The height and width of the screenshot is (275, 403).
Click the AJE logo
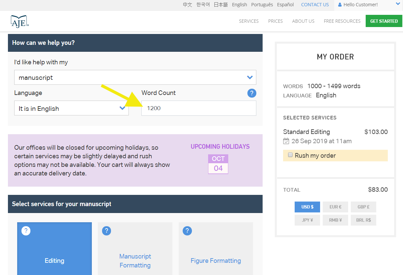[x=20, y=21]
